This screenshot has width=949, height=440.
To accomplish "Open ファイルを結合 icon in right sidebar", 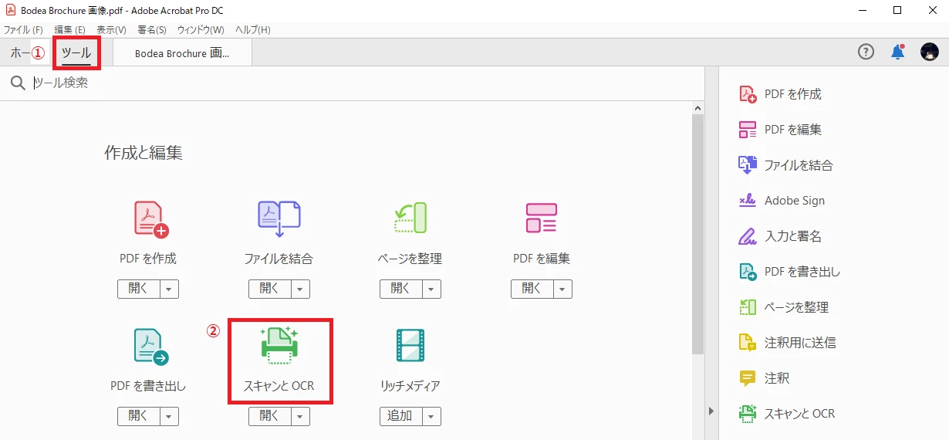I will (748, 165).
